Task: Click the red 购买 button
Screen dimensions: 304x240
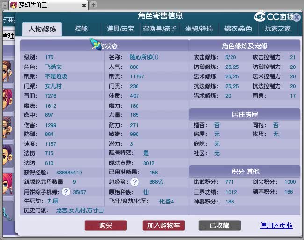Action: 106,225
